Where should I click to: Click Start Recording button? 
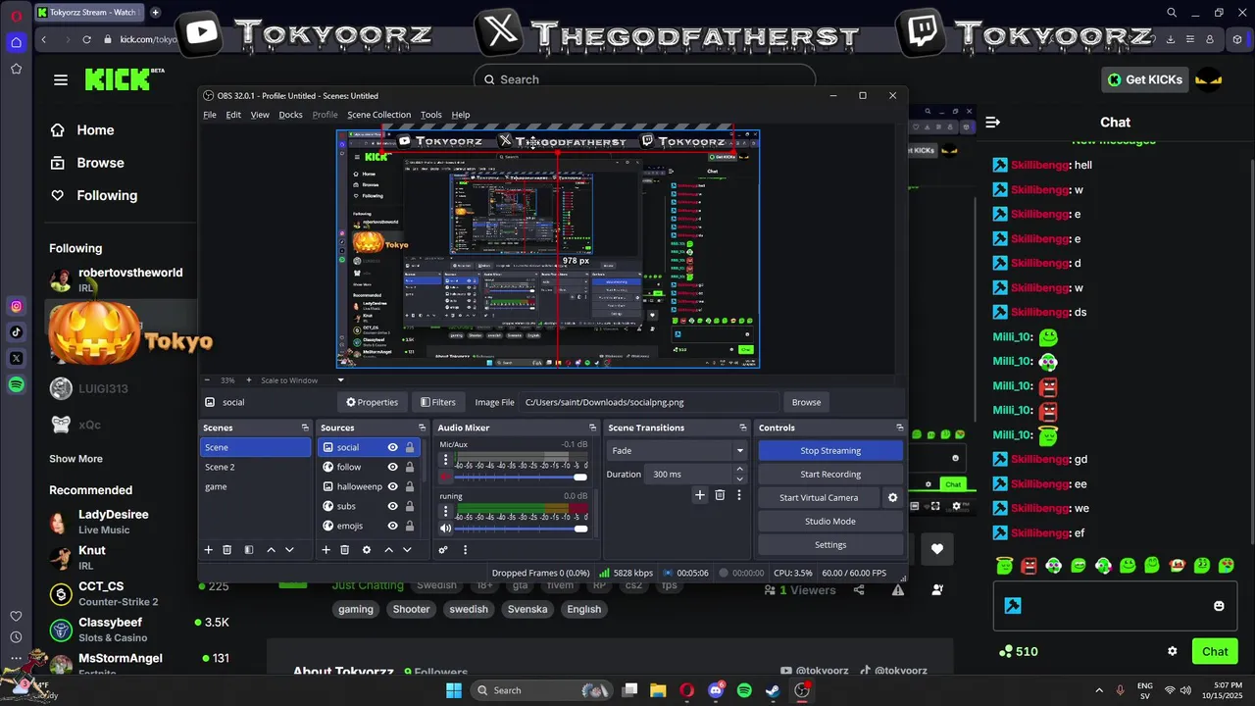coord(830,474)
